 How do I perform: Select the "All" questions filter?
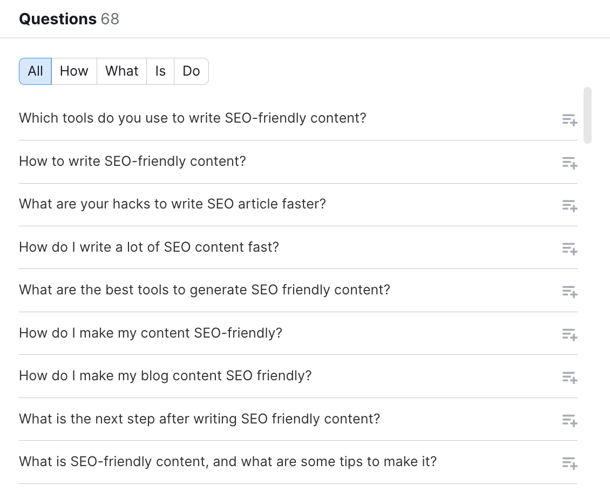35,71
